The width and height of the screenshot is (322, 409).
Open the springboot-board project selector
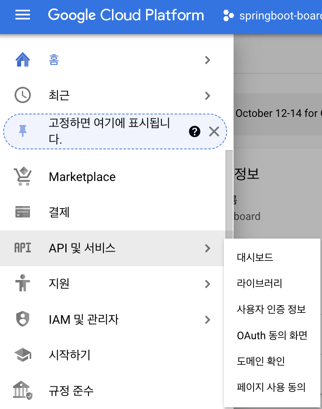[x=272, y=16]
